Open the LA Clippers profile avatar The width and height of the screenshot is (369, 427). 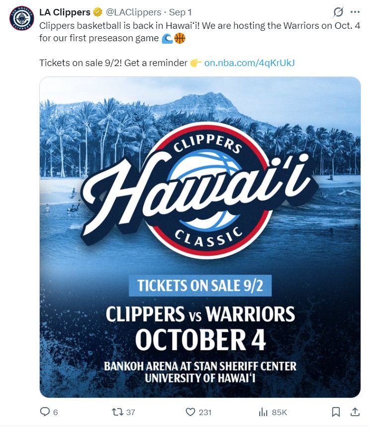click(22, 18)
